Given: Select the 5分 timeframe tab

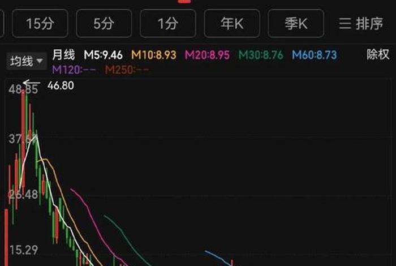Looking at the screenshot, I should point(104,24).
